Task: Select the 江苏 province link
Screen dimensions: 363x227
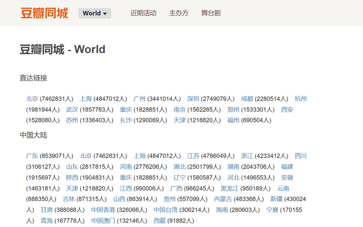Action: (193, 156)
